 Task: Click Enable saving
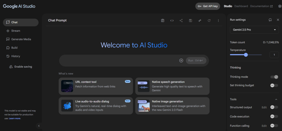coord(21,67)
